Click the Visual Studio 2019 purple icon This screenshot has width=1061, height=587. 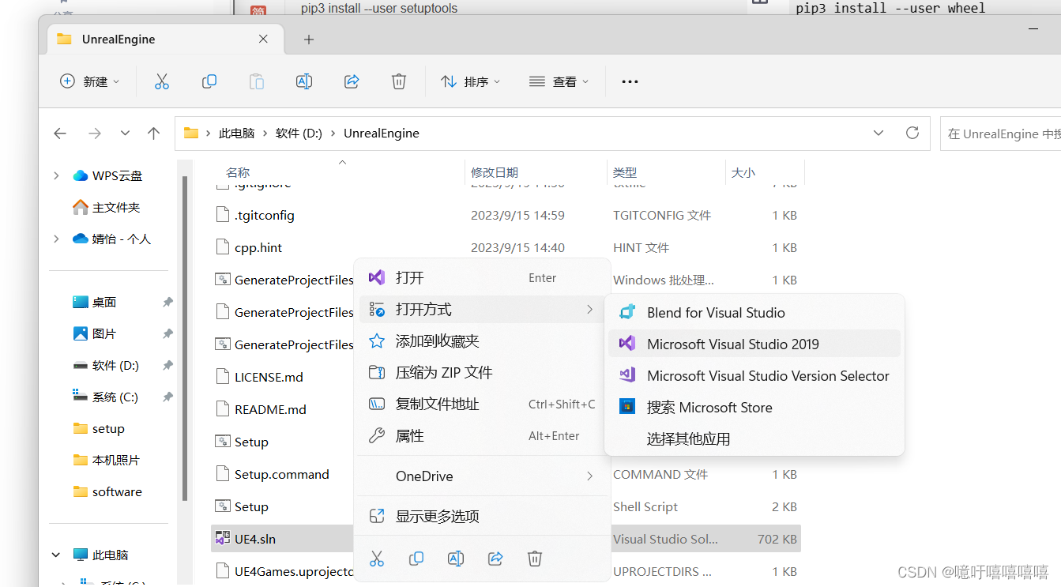[x=627, y=344]
